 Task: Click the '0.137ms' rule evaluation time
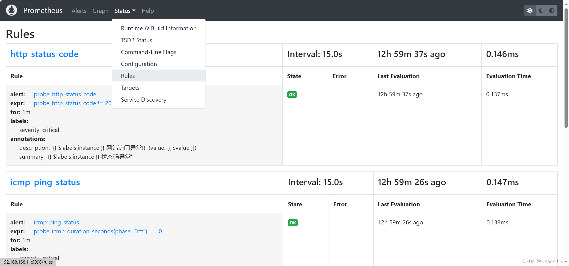pos(497,94)
